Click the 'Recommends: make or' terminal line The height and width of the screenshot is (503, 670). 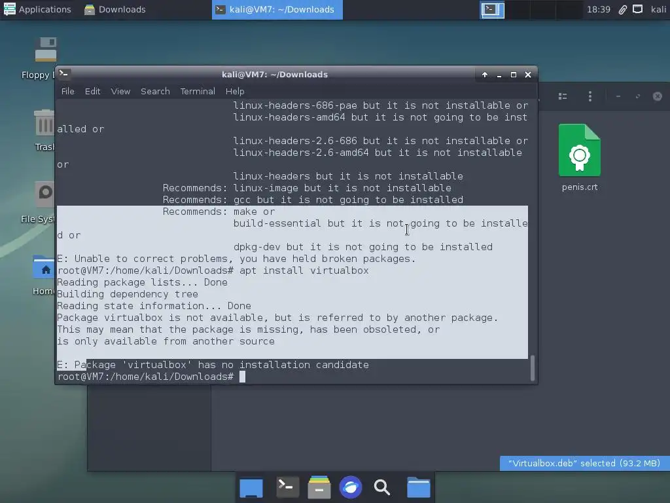click(219, 212)
